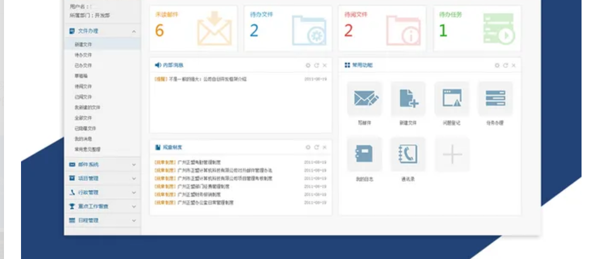Image resolution: width=598 pixels, height=259 pixels.
Task: Refresh the 规章制度 panel
Action: pos(316,147)
